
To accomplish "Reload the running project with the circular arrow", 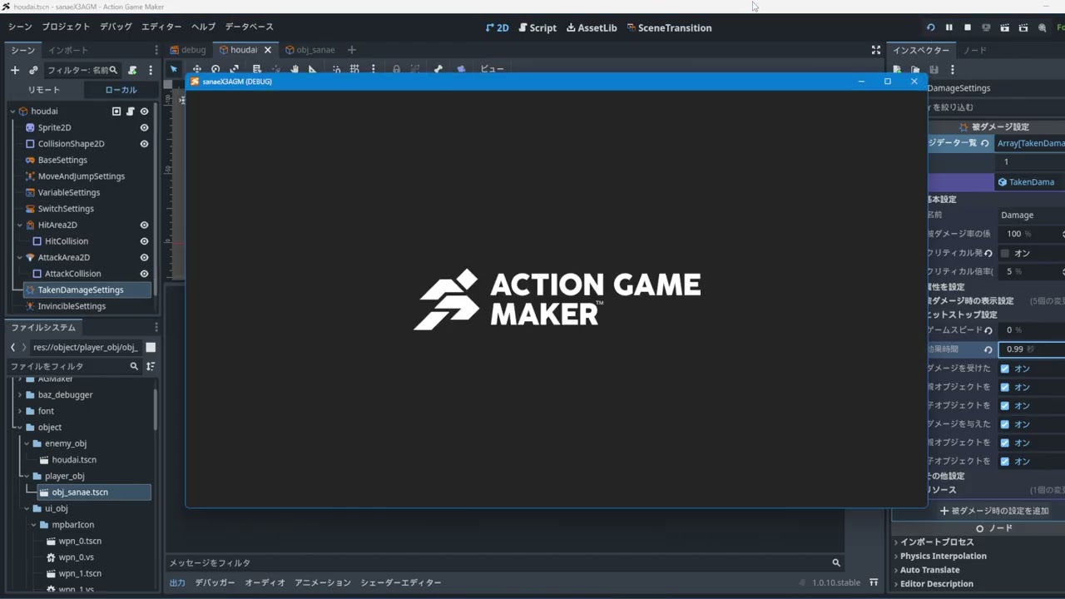I will coord(930,27).
